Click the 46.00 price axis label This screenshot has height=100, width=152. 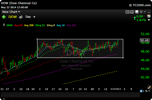tap(145, 60)
